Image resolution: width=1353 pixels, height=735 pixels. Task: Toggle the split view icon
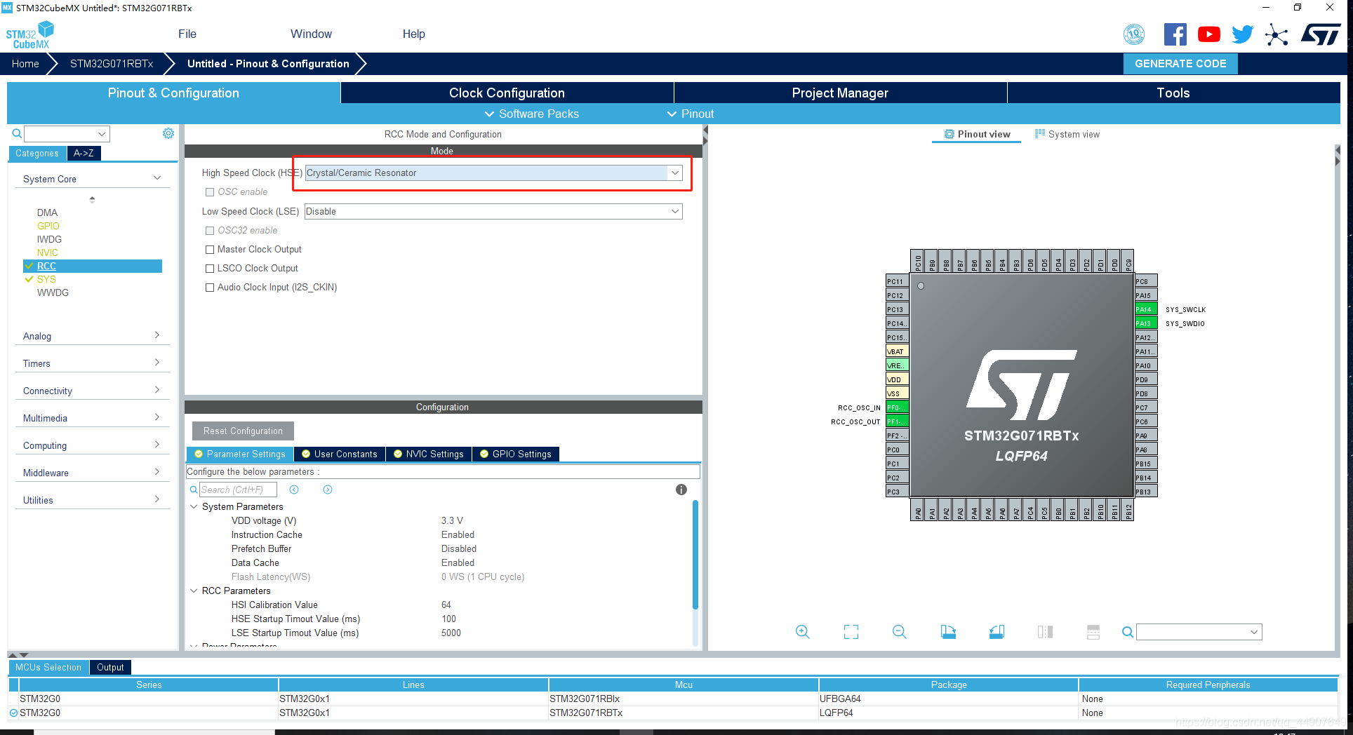[1045, 632]
